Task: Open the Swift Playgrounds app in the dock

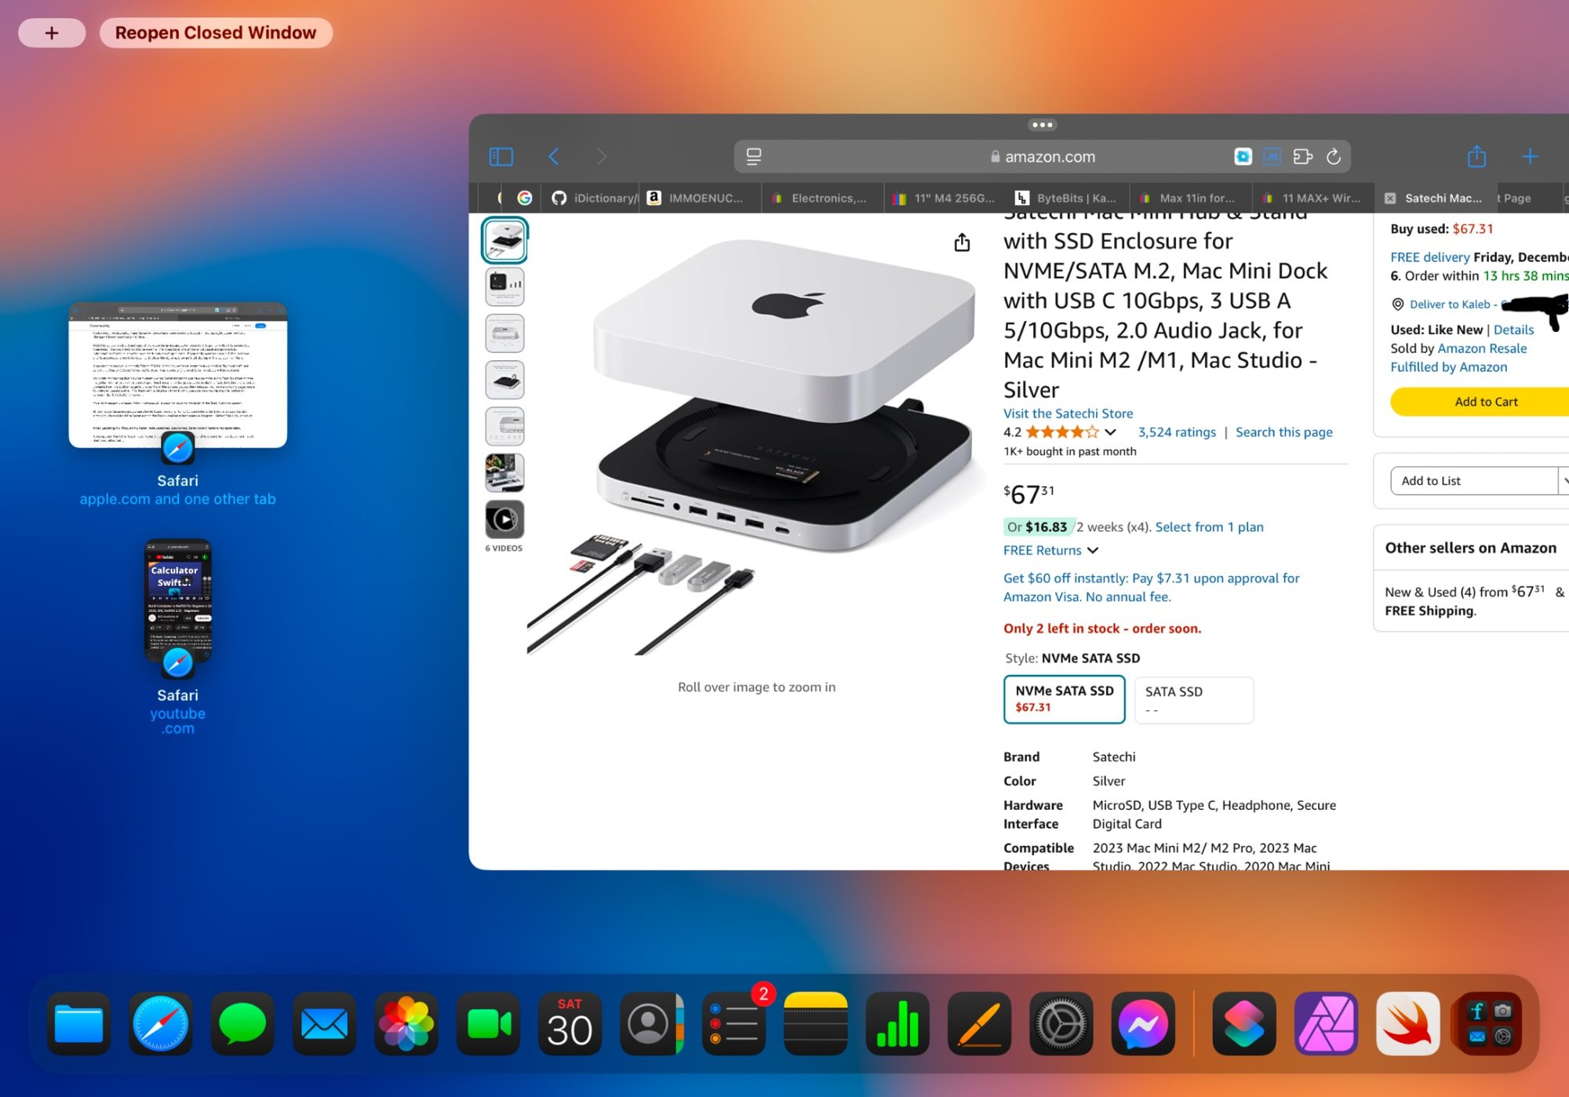Action: tap(1407, 1023)
